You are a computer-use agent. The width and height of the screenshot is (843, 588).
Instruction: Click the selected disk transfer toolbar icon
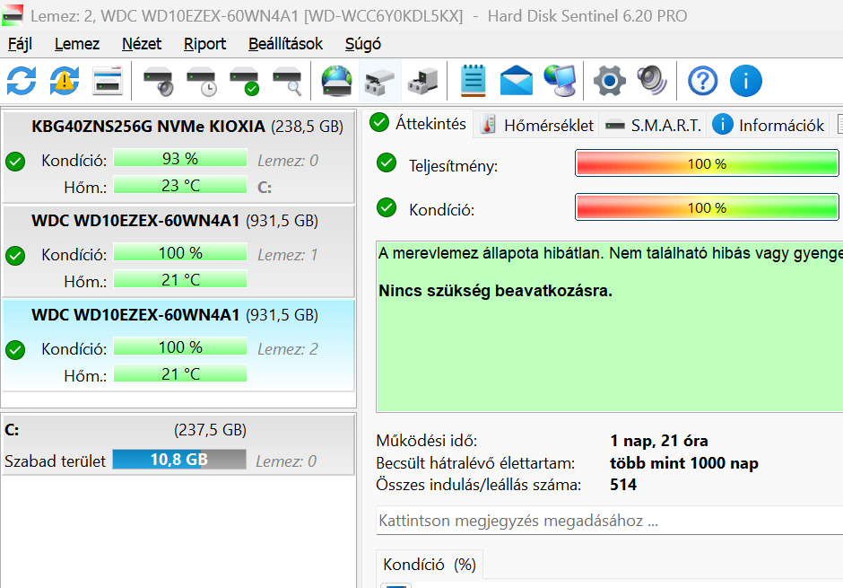point(379,81)
